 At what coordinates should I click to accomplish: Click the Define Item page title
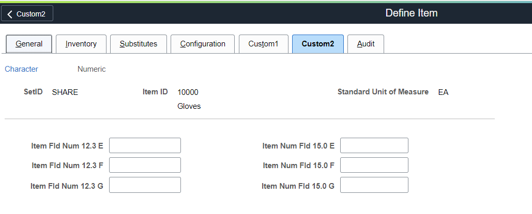(x=411, y=13)
